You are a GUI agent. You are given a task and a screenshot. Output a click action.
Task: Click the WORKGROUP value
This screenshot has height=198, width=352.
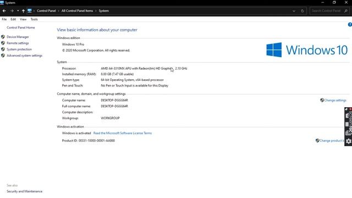[x=110, y=118]
